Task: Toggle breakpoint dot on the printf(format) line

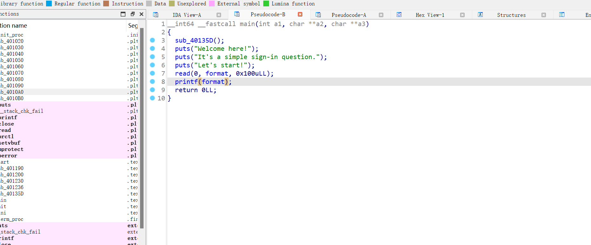Action: point(152,81)
